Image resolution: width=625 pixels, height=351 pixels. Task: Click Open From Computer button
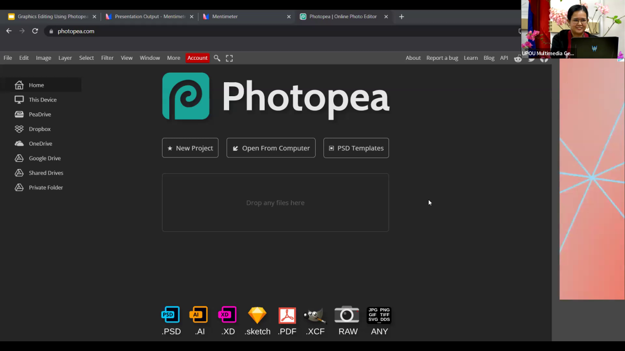pyautogui.click(x=271, y=148)
